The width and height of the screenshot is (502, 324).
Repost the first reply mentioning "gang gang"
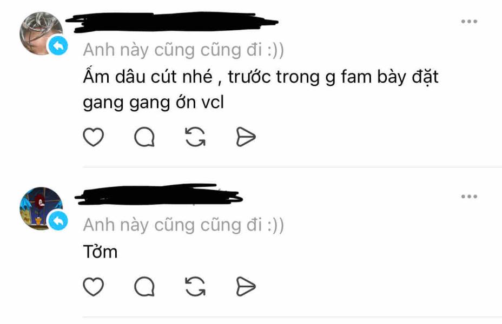195,137
